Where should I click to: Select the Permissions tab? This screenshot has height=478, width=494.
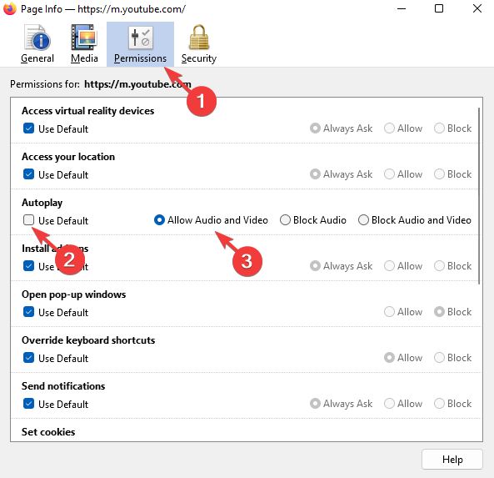tap(140, 44)
